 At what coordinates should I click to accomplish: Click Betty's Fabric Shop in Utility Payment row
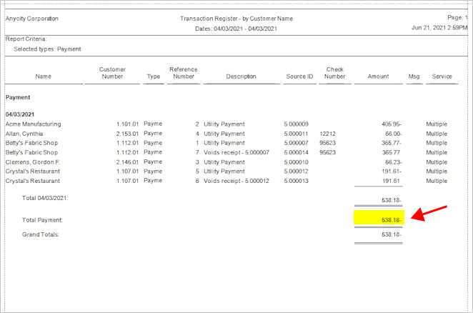[31, 143]
